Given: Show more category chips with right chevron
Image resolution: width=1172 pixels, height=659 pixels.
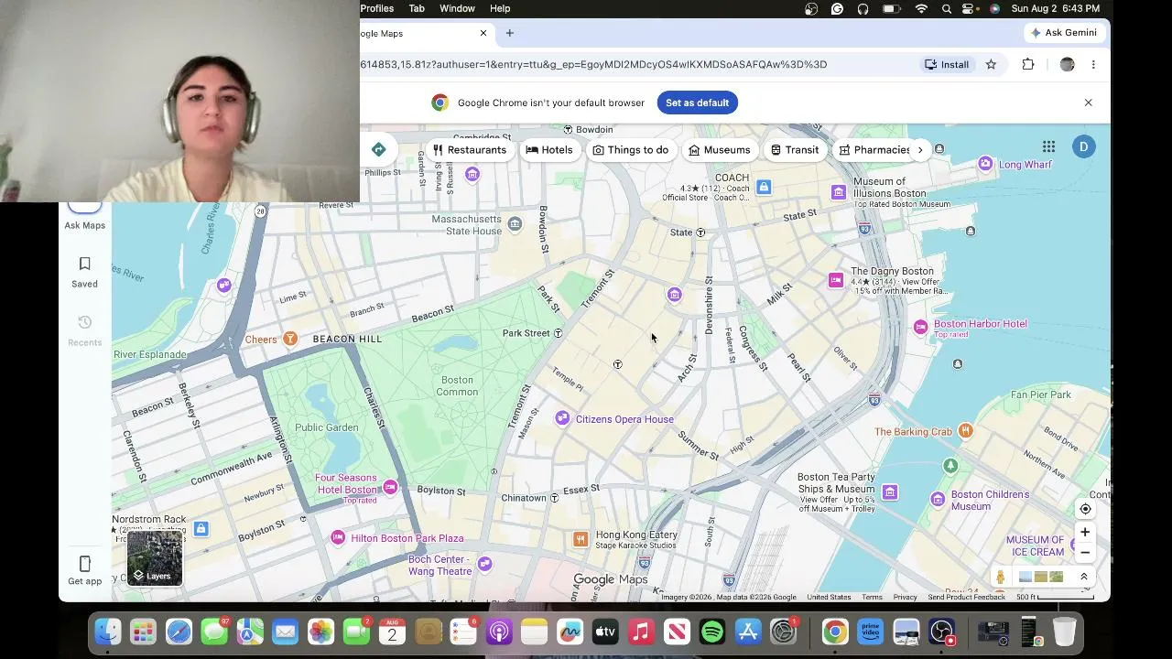Looking at the screenshot, I should coord(920,149).
